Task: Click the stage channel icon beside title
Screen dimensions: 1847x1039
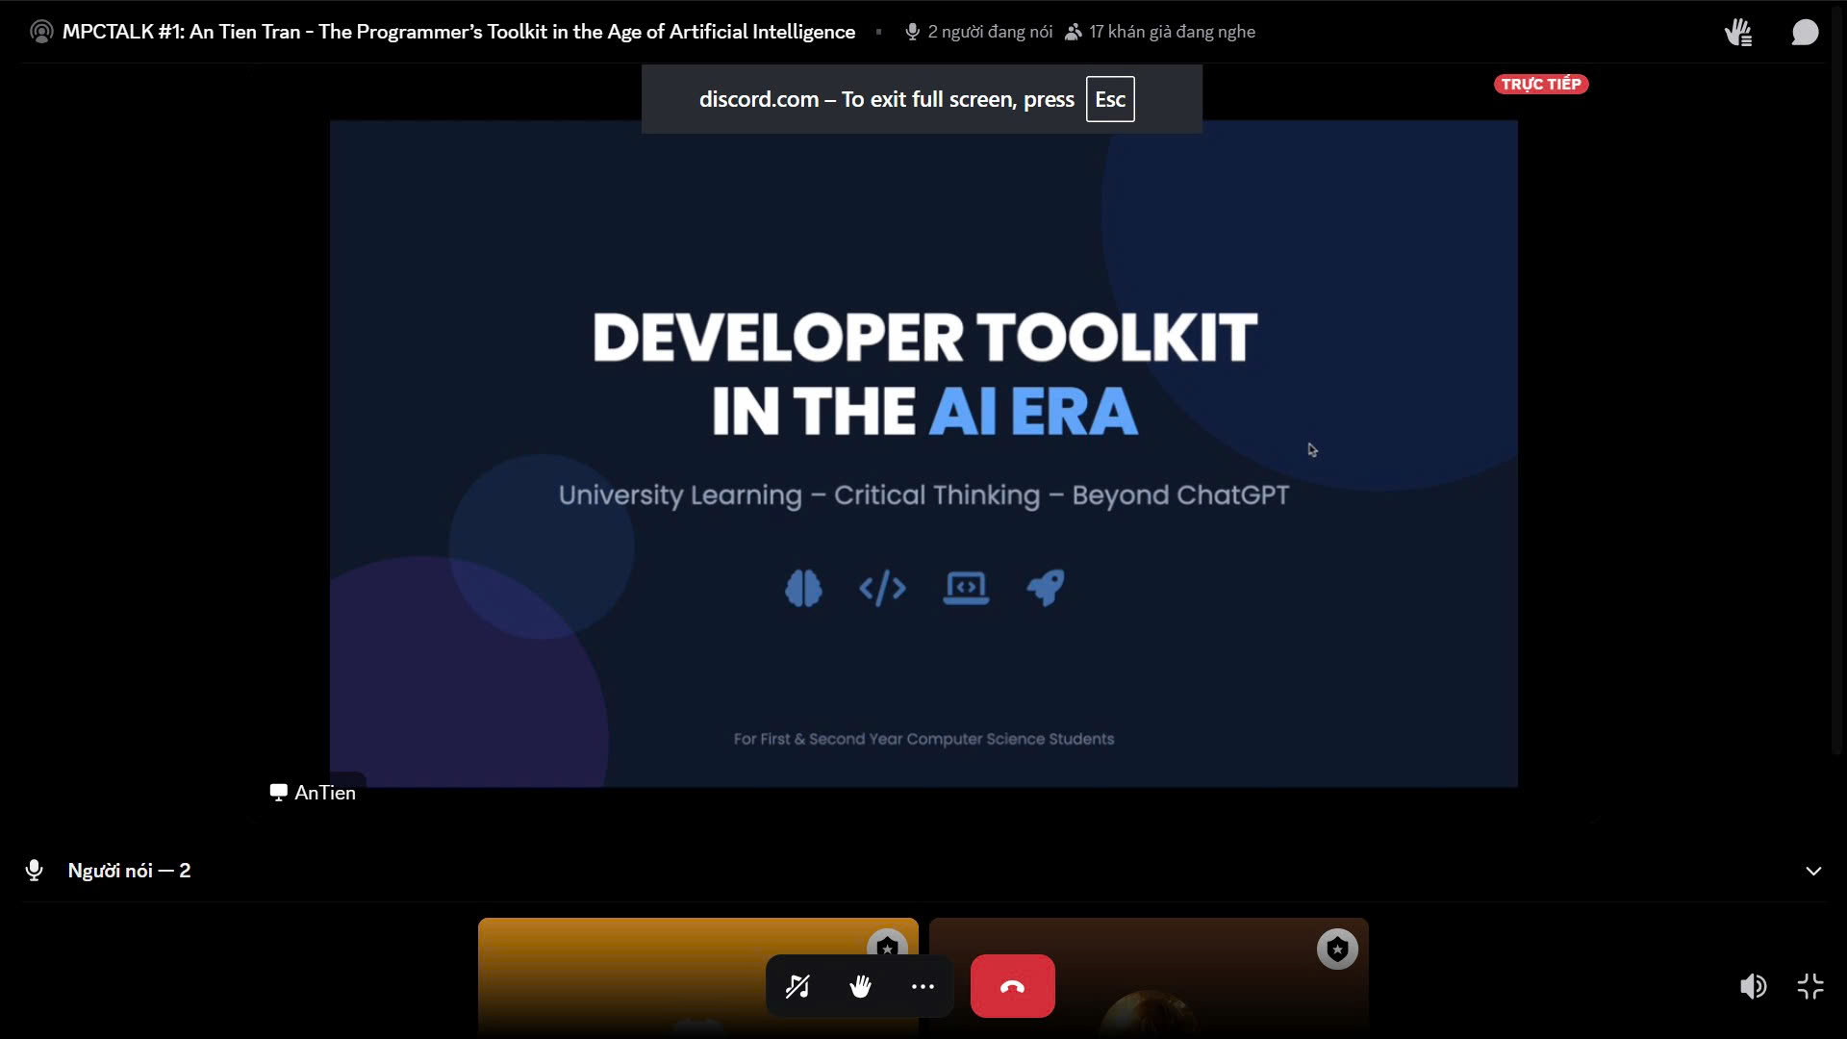Action: pos(41,32)
